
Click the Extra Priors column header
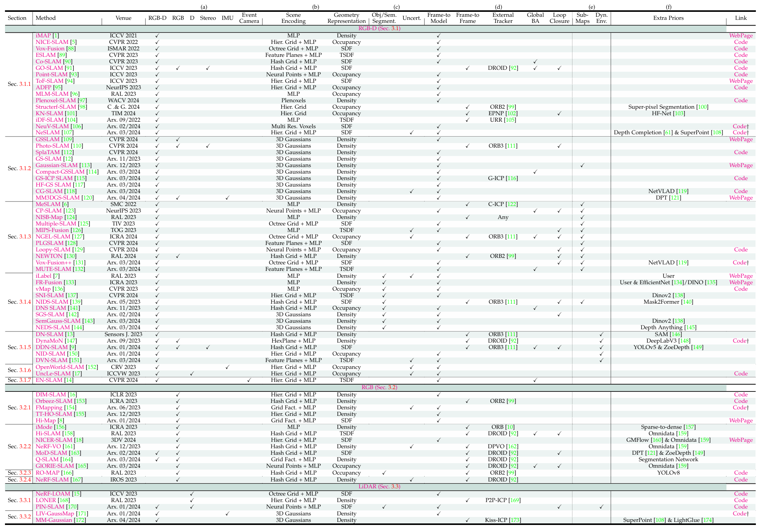668,18
